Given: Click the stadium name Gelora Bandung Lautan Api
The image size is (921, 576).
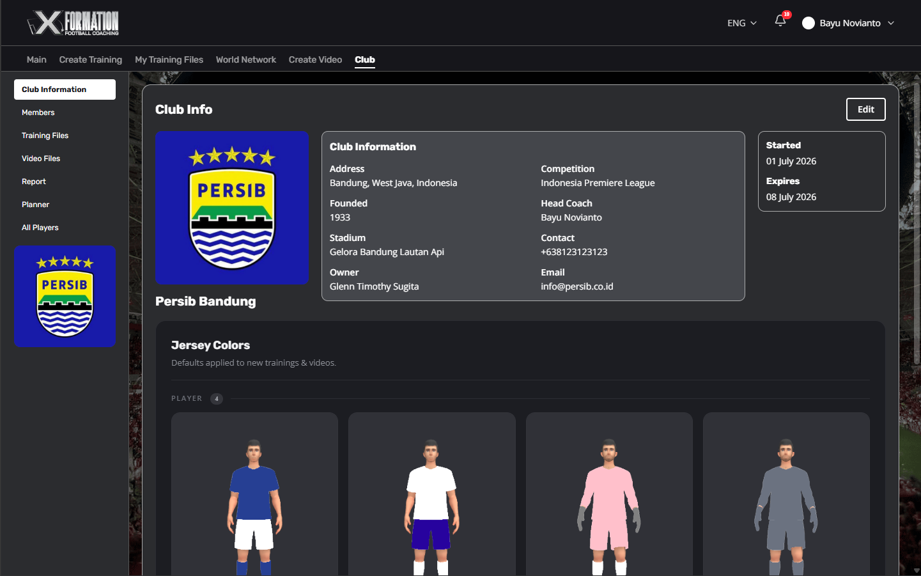Looking at the screenshot, I should pos(387,252).
